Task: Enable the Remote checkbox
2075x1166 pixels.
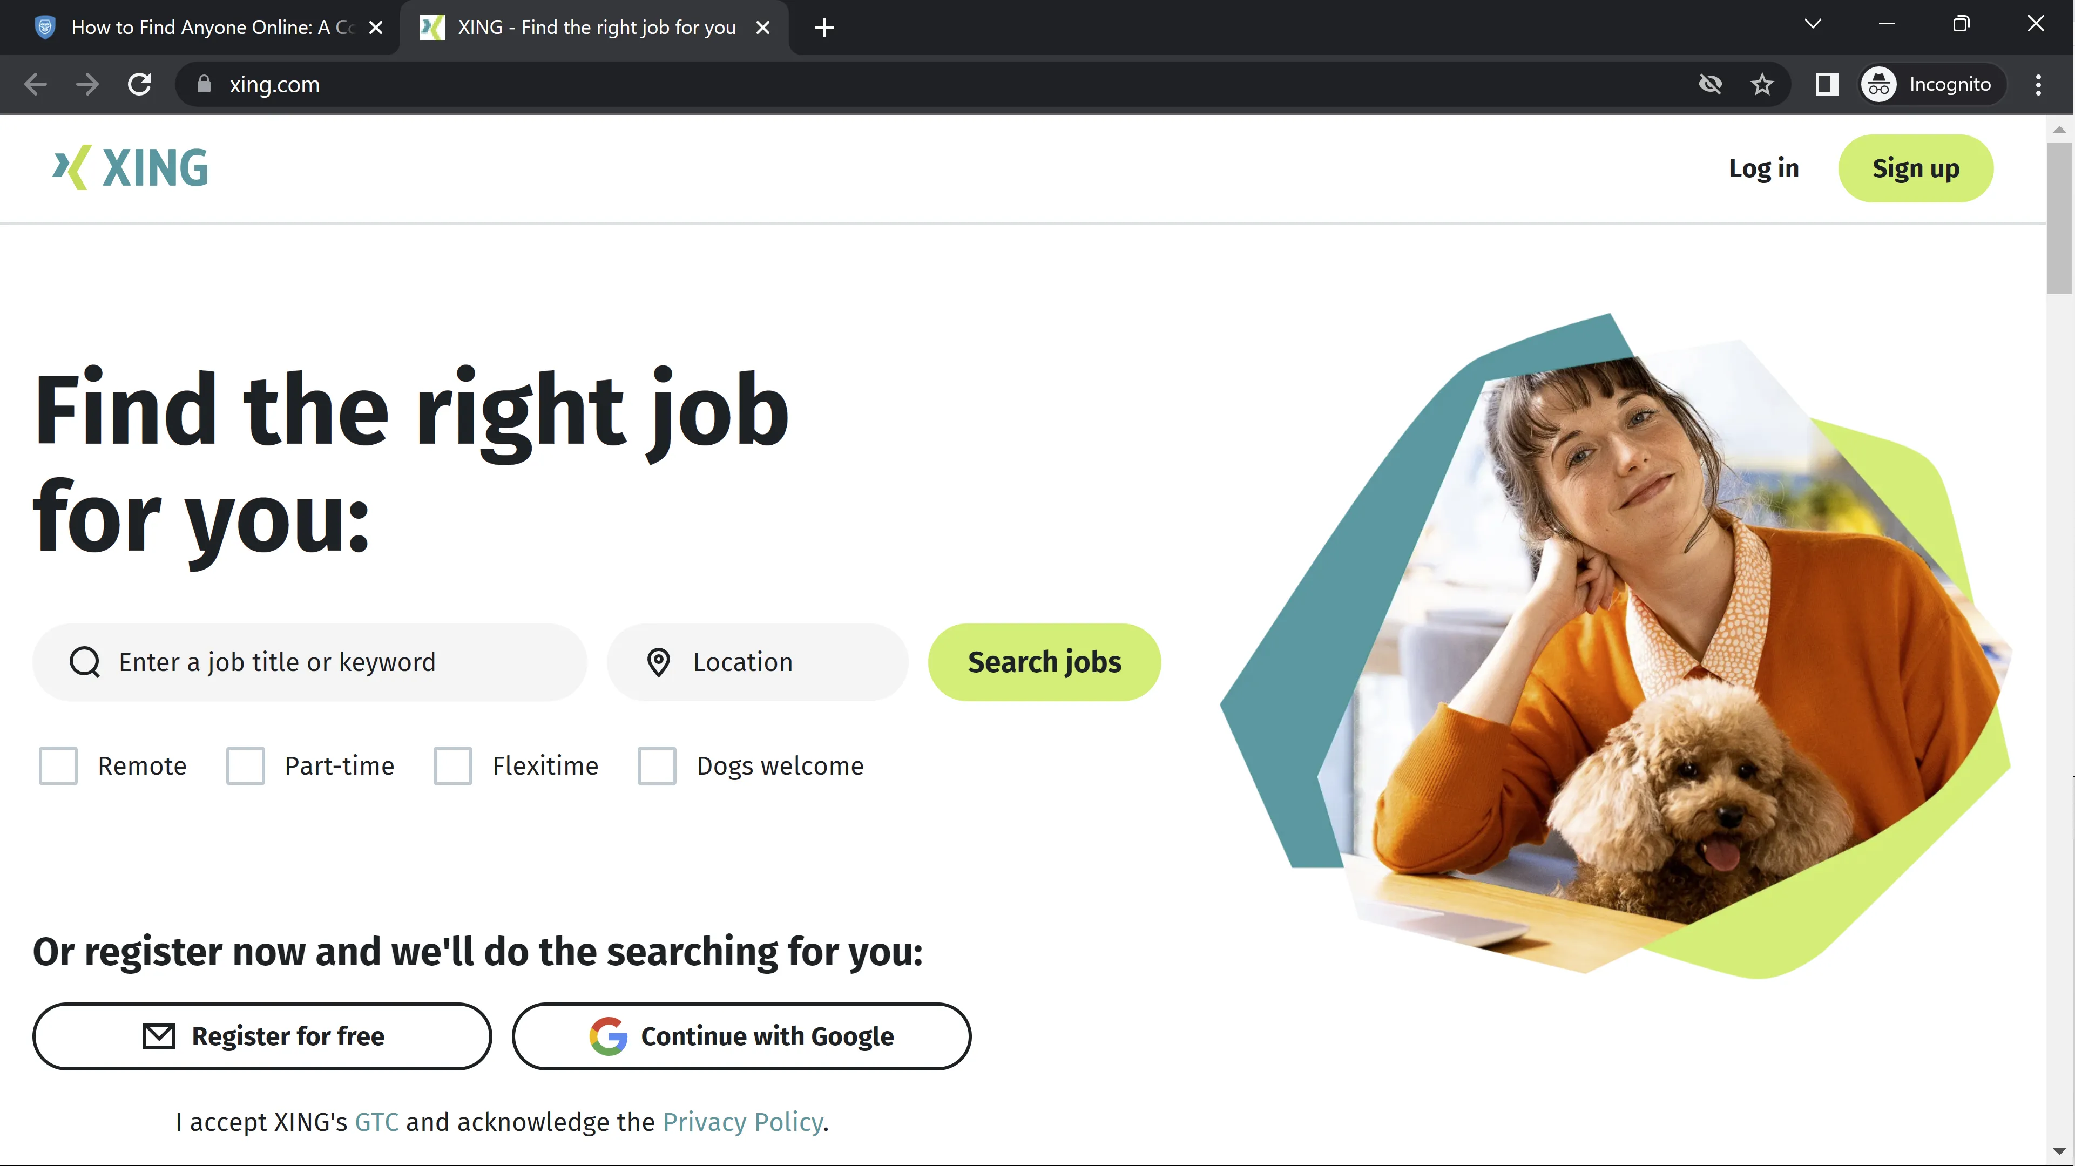Action: (58, 766)
